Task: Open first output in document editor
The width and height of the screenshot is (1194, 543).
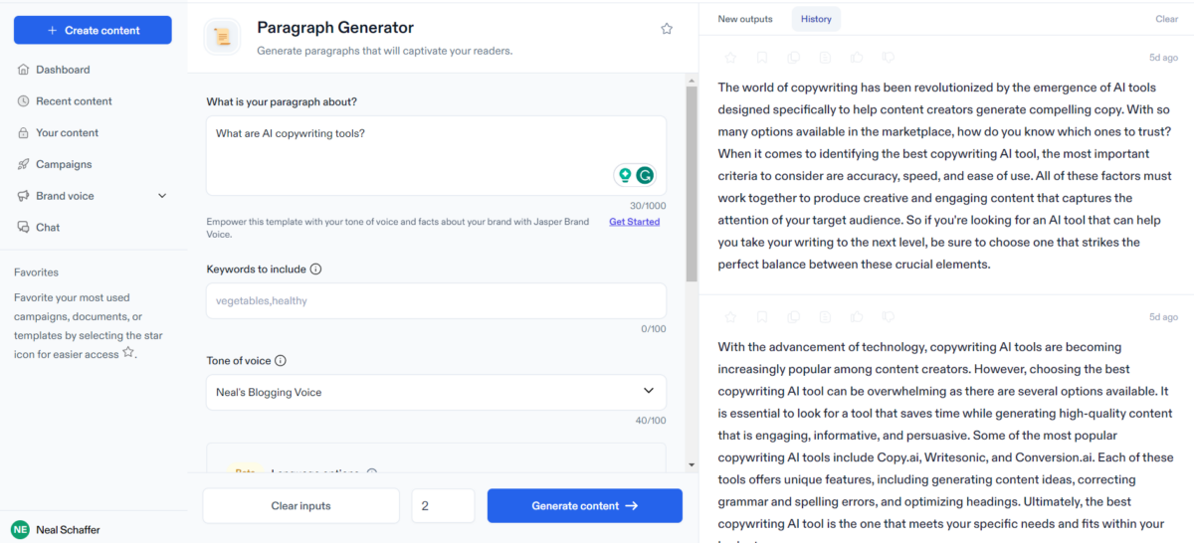Action: click(825, 59)
